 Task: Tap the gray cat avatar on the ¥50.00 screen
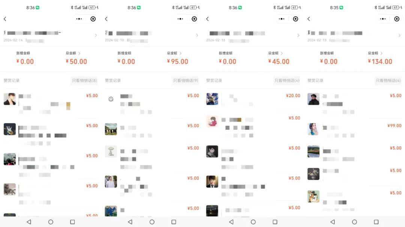(9, 189)
